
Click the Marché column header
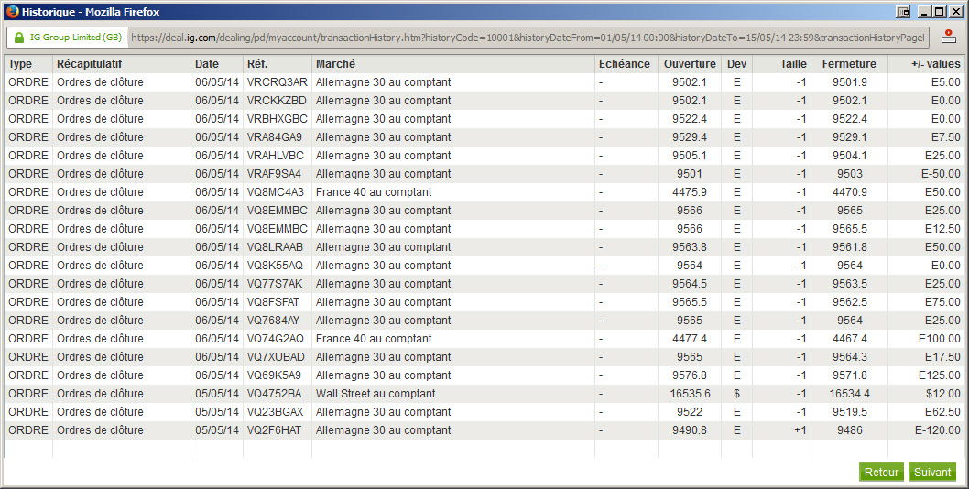(x=335, y=64)
